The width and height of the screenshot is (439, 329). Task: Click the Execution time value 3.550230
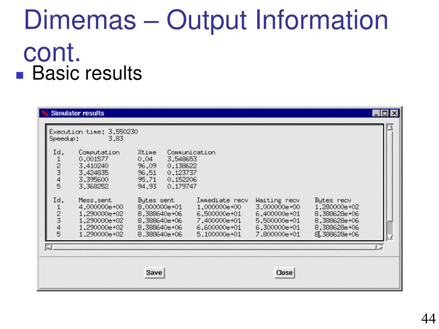(123, 132)
